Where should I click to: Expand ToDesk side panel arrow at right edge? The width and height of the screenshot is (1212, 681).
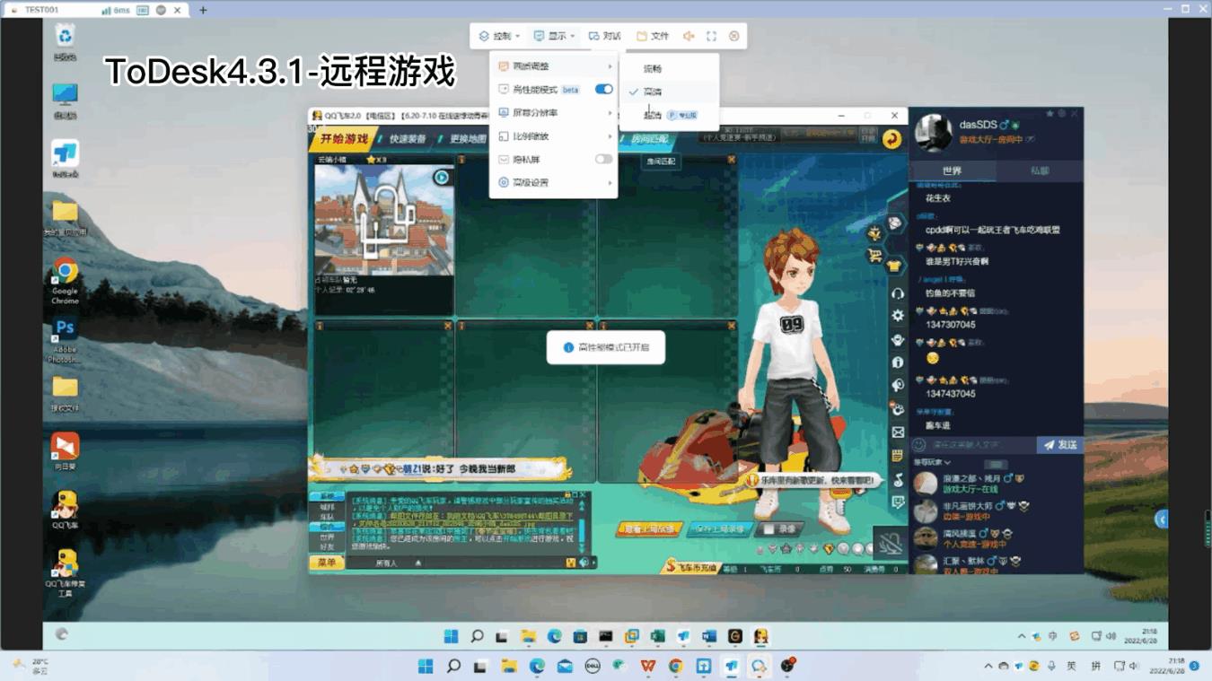pos(1162,519)
